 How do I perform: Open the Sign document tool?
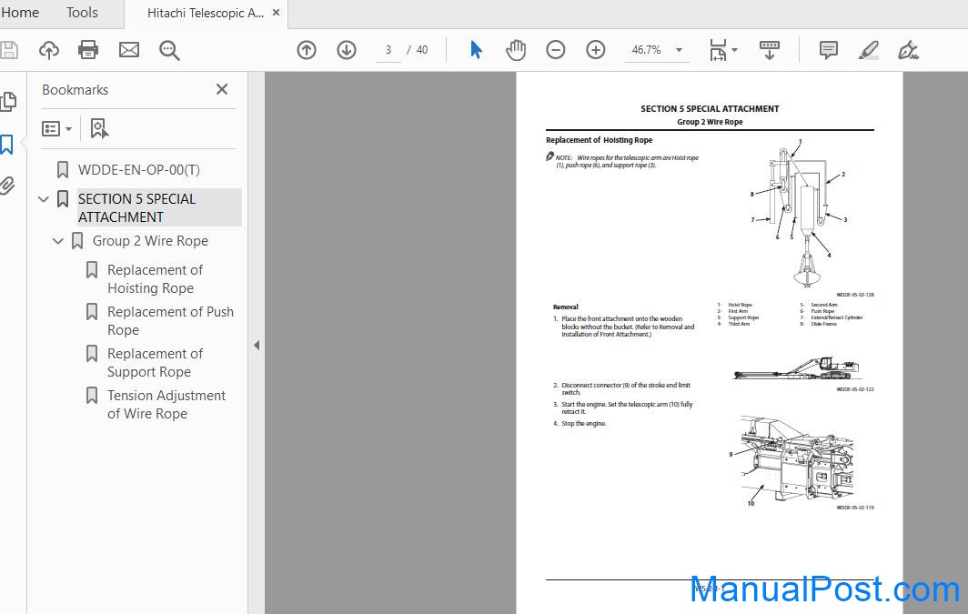[908, 50]
